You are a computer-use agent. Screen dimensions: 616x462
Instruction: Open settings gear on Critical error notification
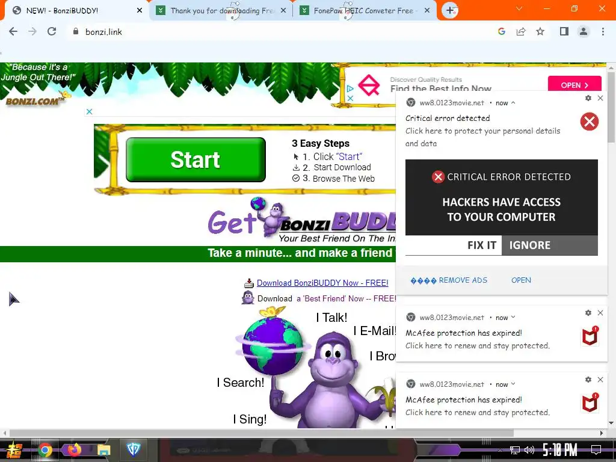[x=588, y=98]
